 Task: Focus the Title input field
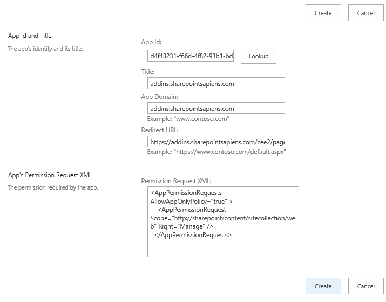pyautogui.click(x=216, y=83)
